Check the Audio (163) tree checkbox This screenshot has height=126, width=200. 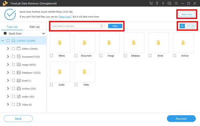click(x=13, y=96)
